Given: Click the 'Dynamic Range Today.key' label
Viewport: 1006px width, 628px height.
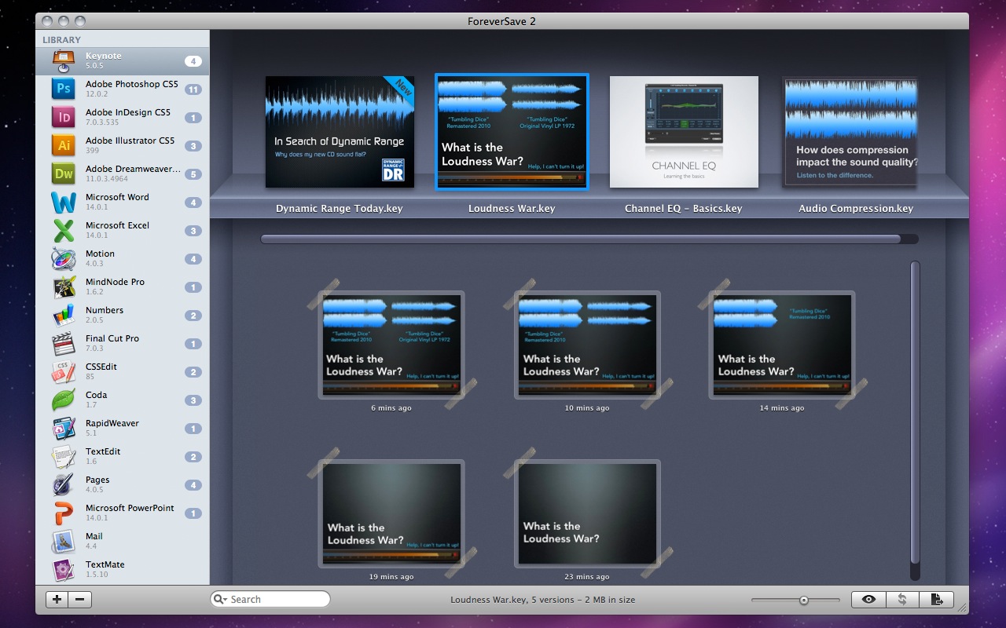Looking at the screenshot, I should tap(339, 209).
